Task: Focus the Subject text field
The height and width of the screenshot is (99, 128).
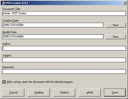Action: (x=64, y=60)
